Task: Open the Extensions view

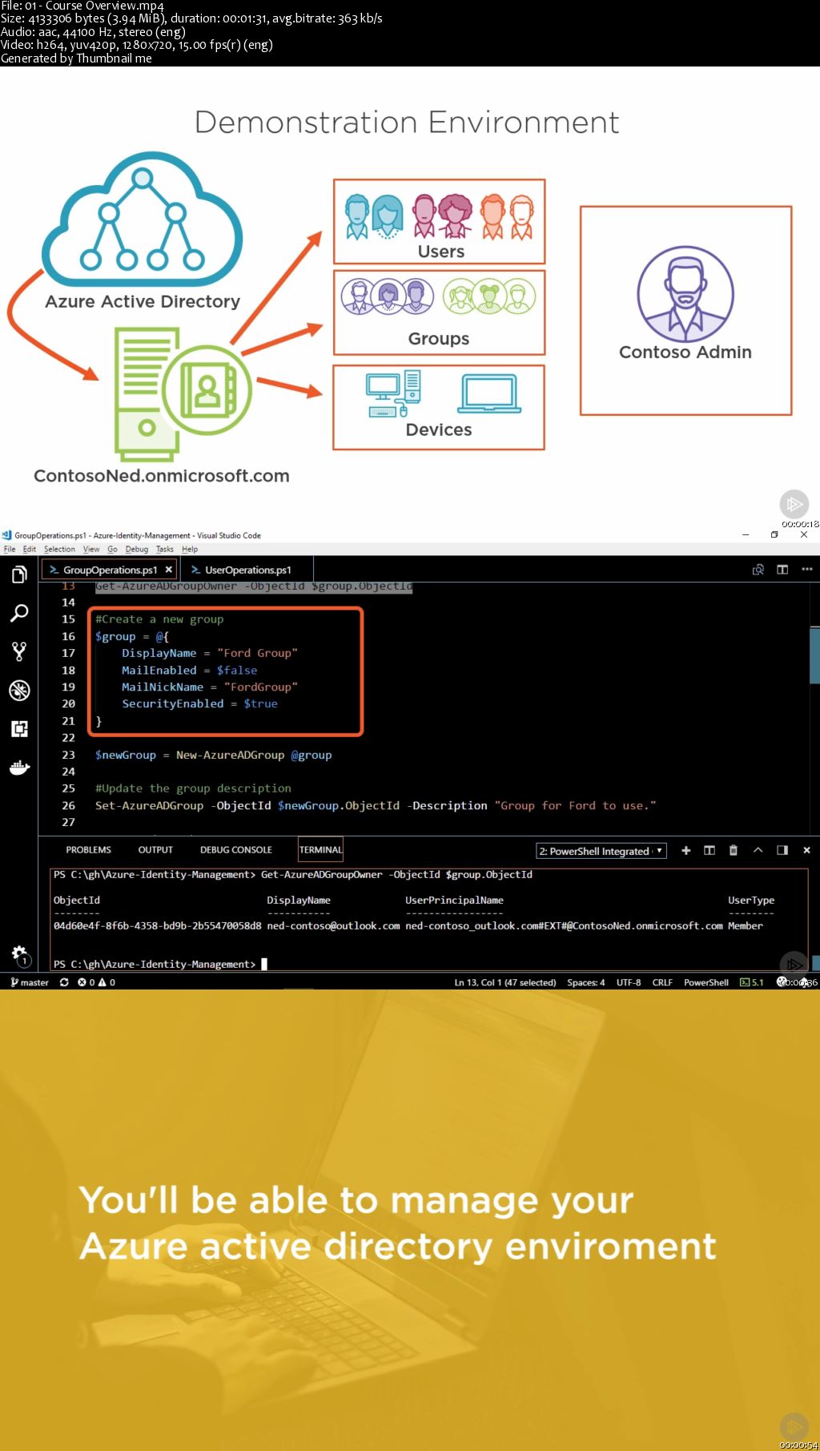Action: [x=19, y=728]
